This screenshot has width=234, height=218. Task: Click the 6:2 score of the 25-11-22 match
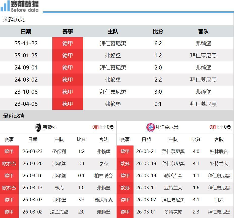(158, 43)
